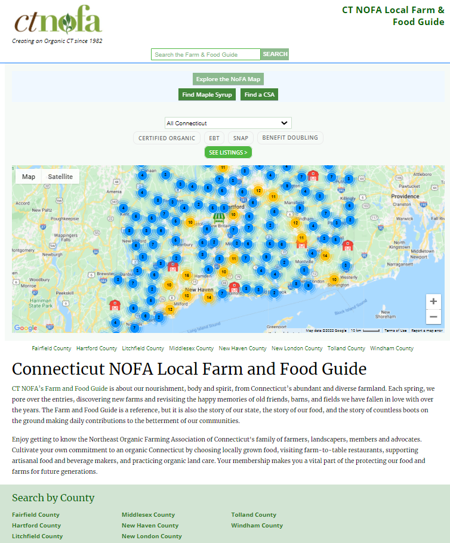This screenshot has width=450, height=543.
Task: Open the orange 15 cluster near Hamden
Action: (187, 276)
